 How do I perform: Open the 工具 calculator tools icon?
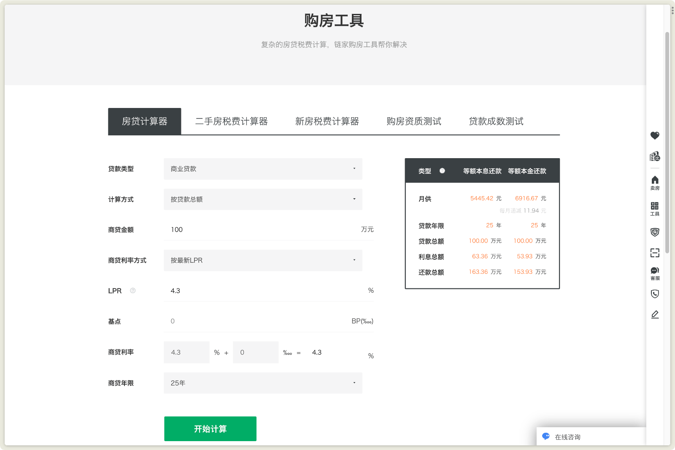[x=655, y=209]
